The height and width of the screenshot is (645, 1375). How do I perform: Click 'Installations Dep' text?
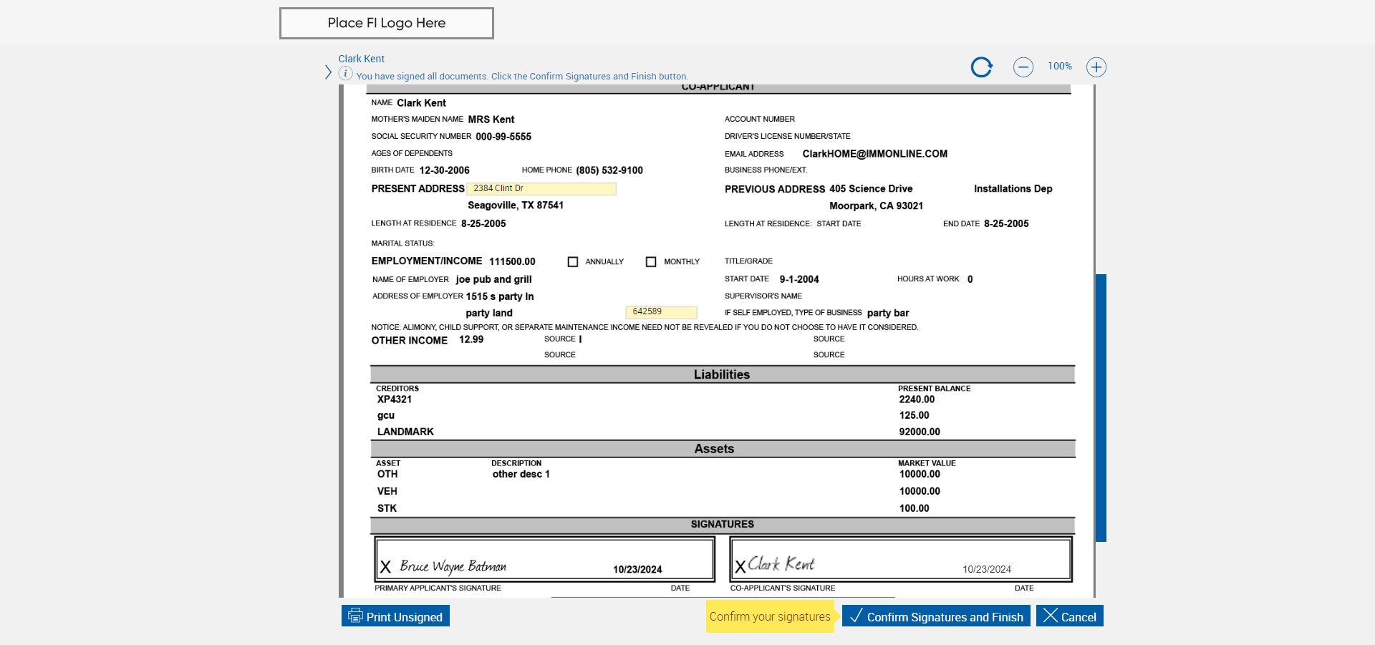coord(1013,189)
